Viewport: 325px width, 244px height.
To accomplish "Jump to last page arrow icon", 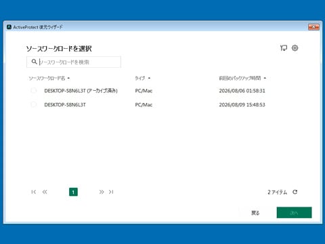I will click(111, 192).
